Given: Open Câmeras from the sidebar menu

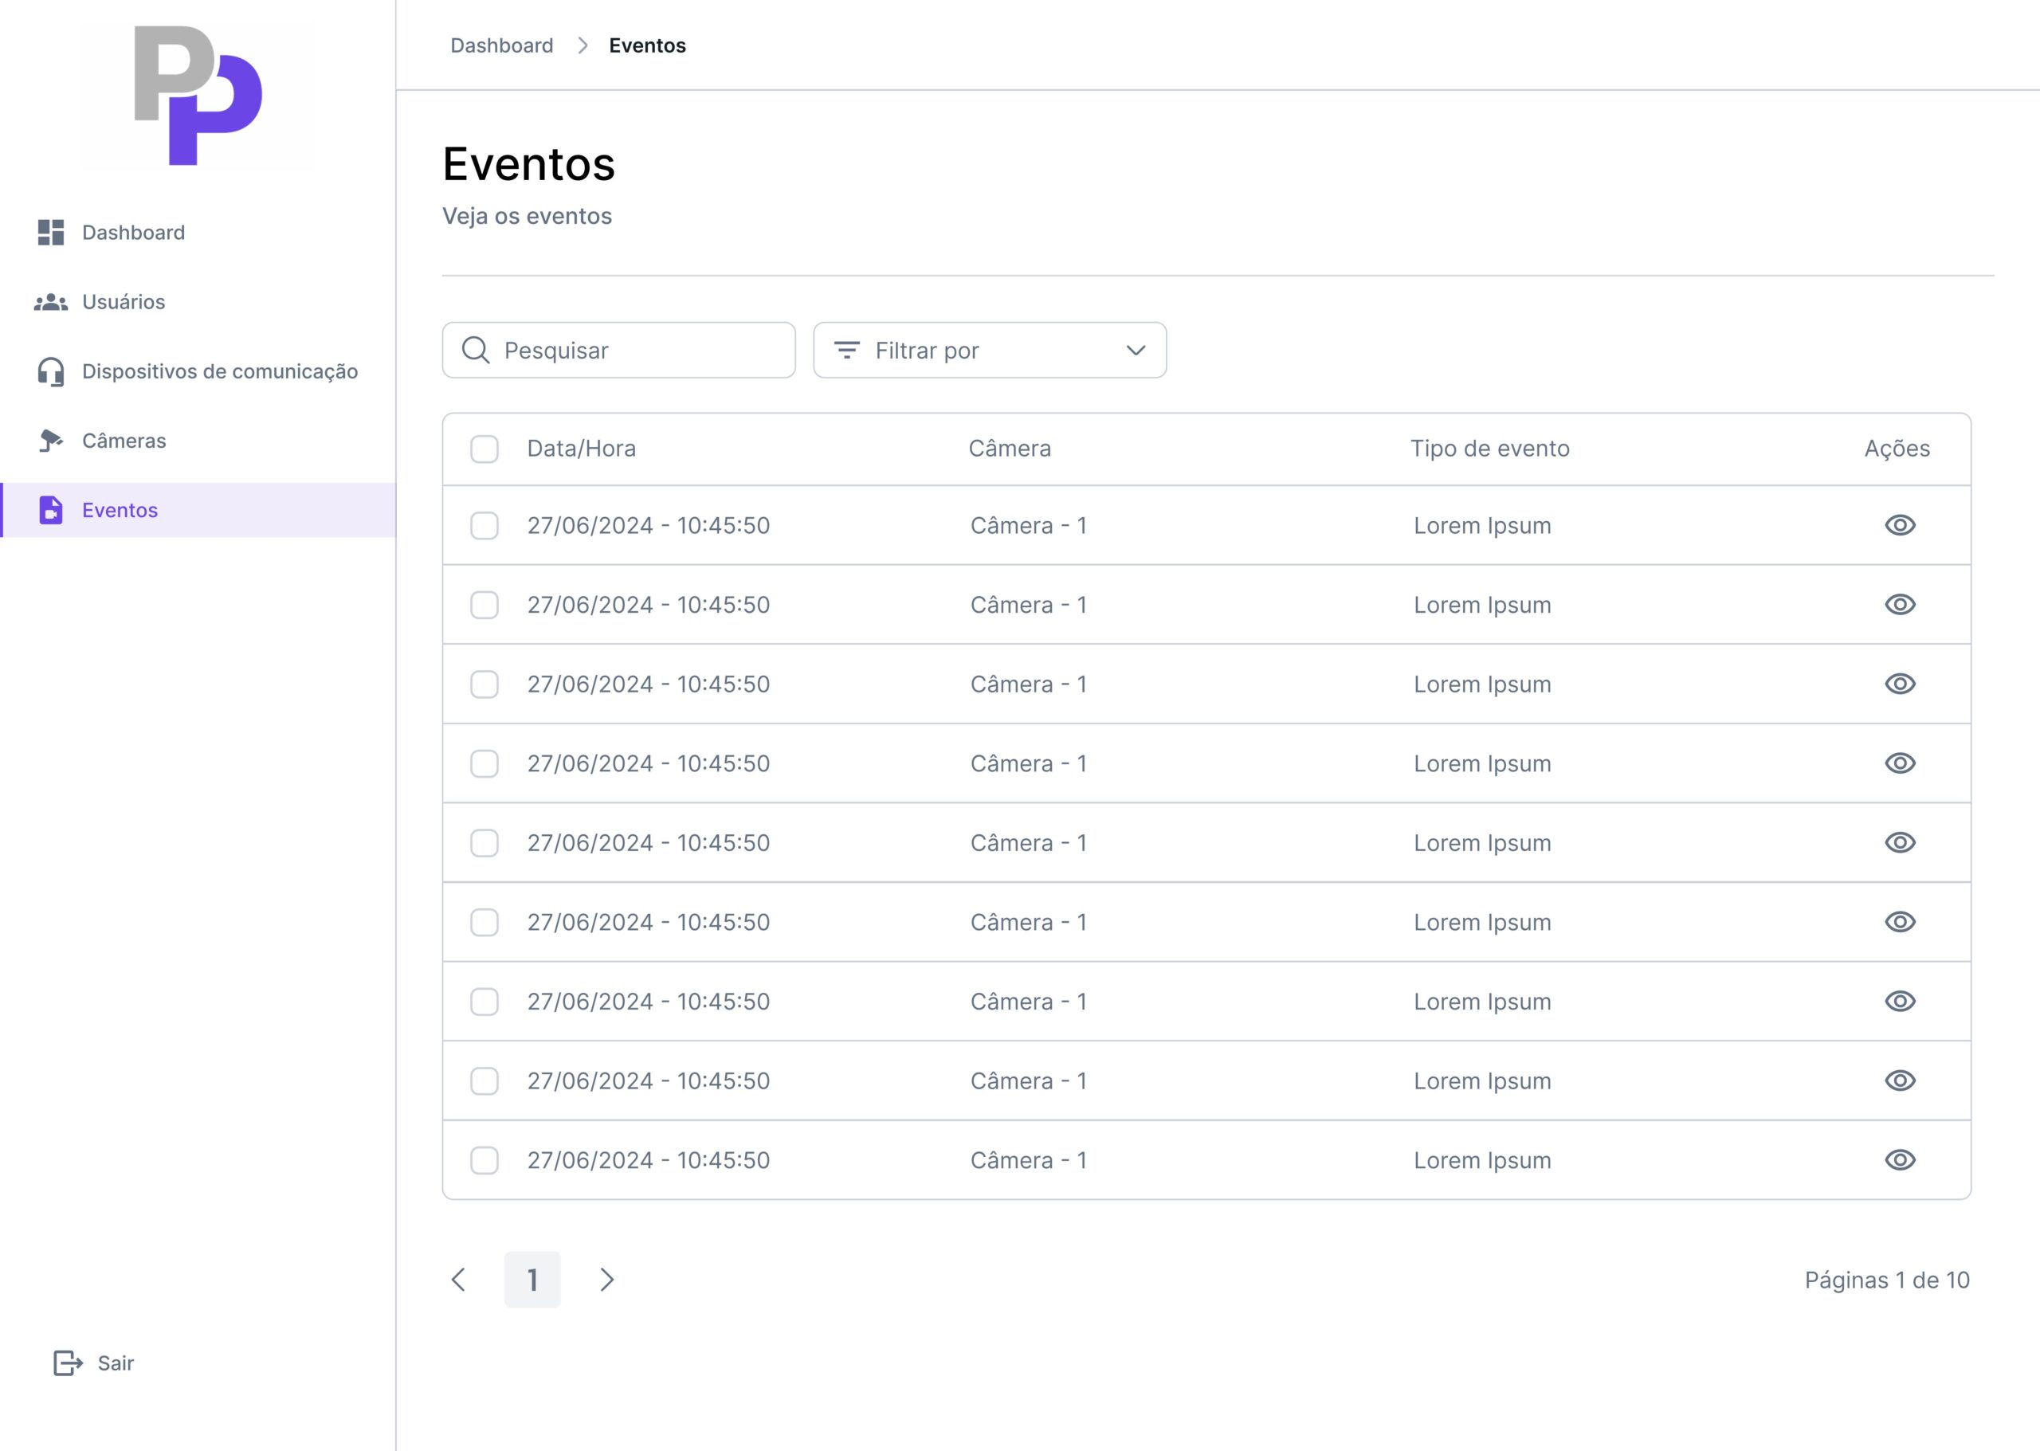Looking at the screenshot, I should 124,441.
